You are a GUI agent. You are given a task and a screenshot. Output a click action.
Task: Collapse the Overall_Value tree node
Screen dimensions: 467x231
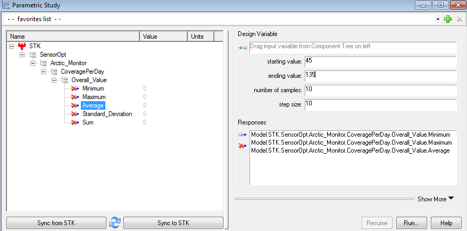tap(54, 81)
